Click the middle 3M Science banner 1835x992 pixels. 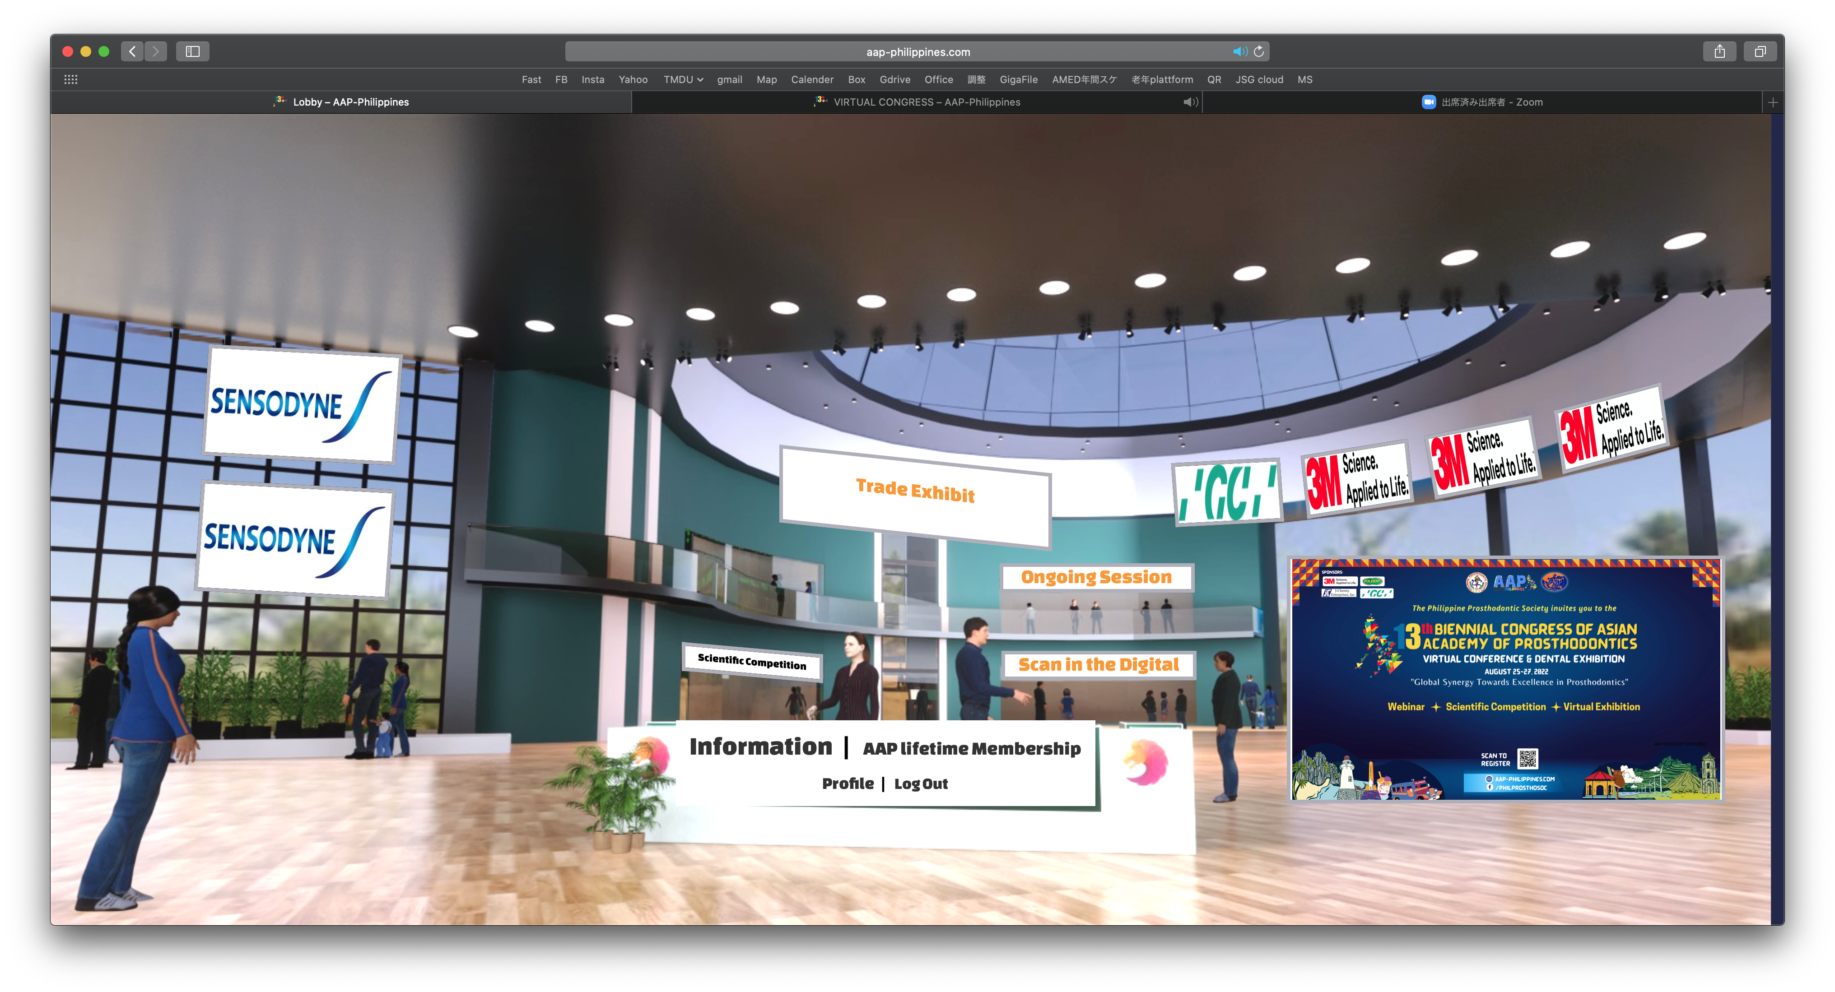(1484, 458)
